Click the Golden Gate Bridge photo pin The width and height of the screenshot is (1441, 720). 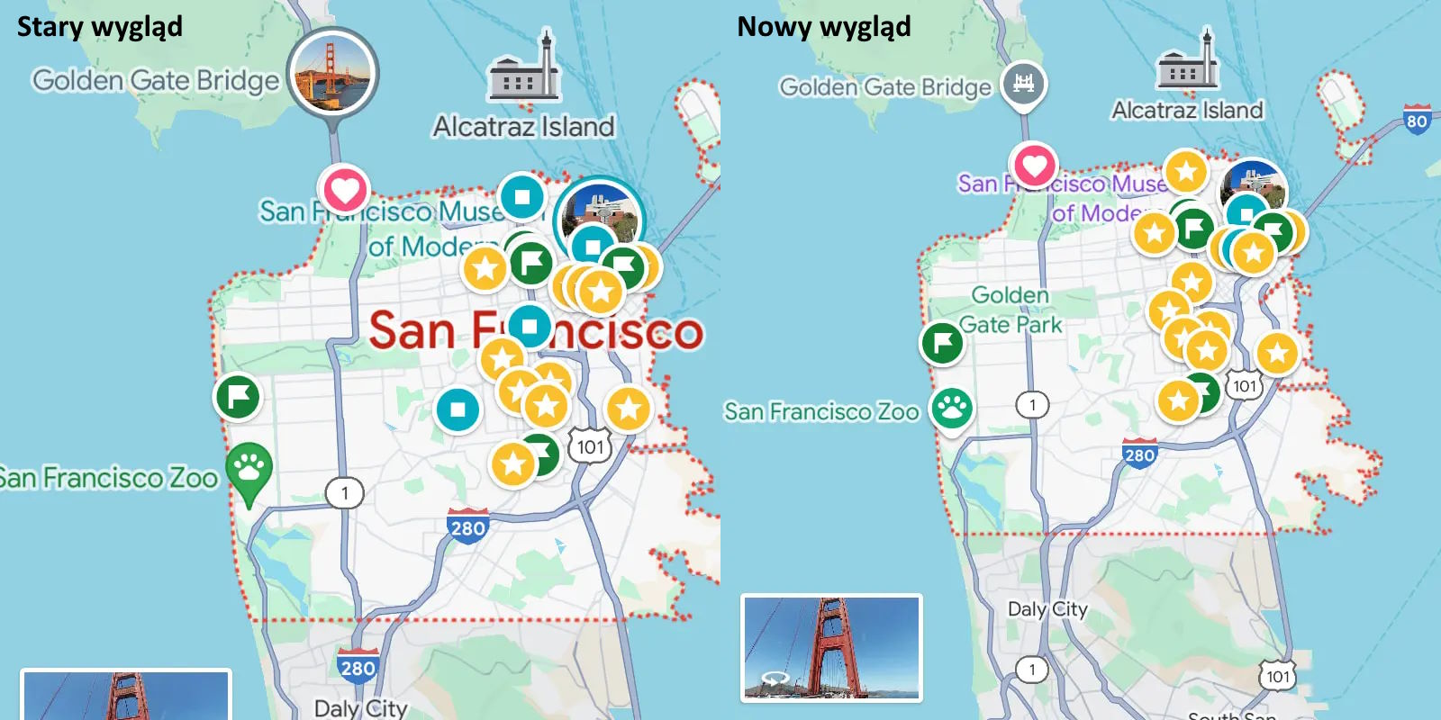333,72
